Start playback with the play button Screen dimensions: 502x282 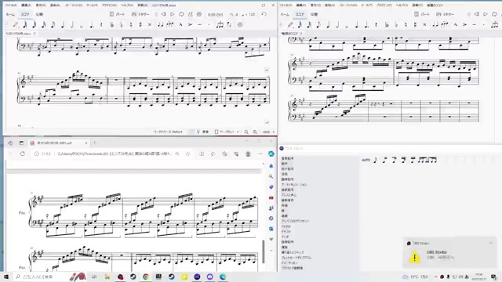click(x=173, y=14)
